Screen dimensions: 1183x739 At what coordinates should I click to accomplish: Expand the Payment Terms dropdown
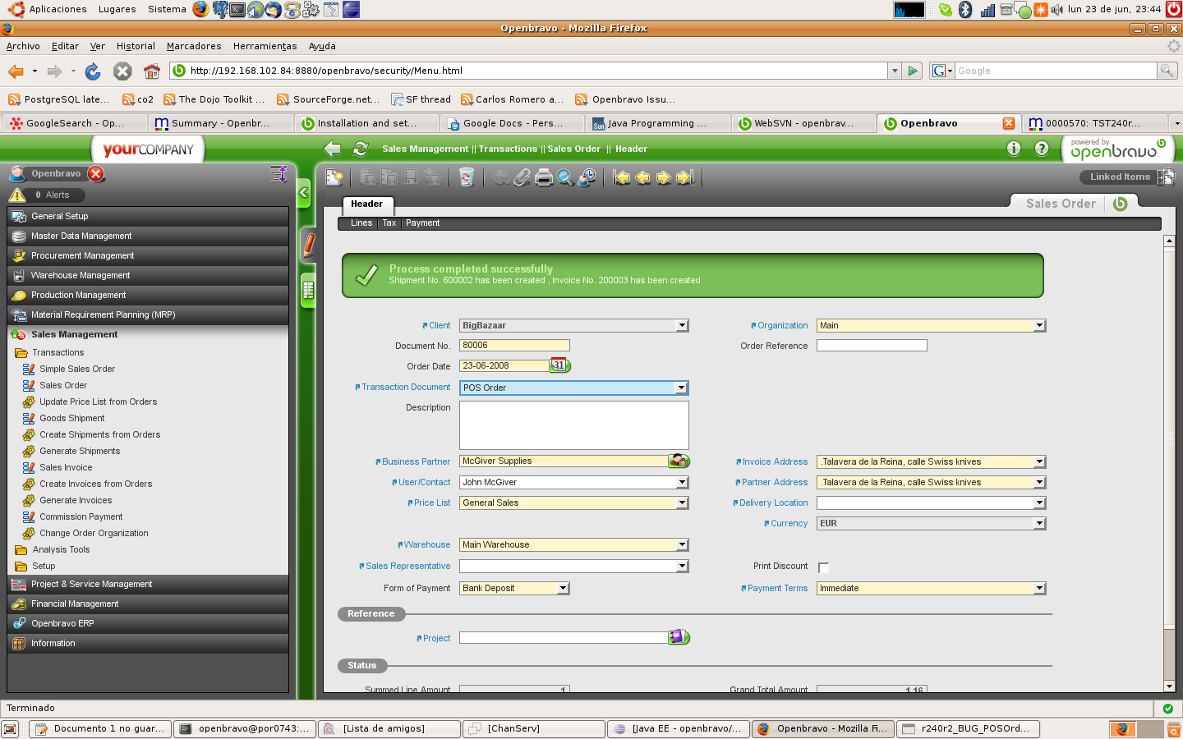point(1039,588)
